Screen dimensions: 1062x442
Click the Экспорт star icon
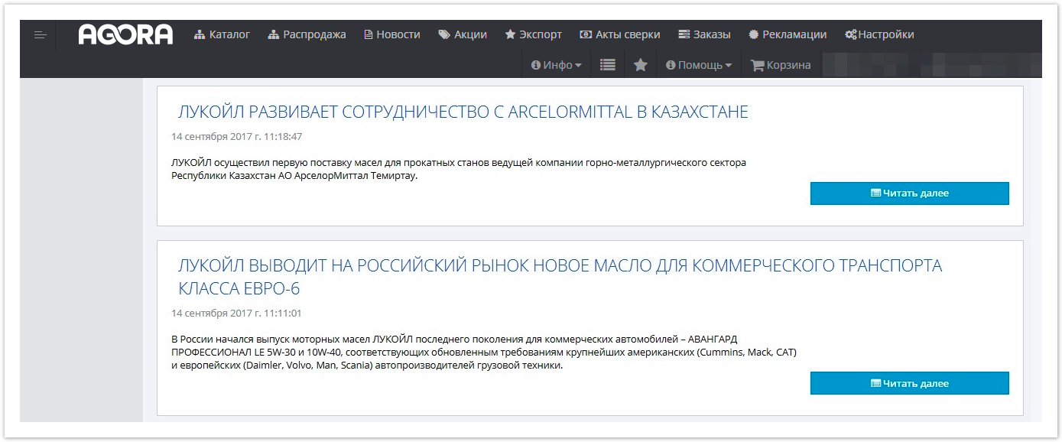(x=511, y=34)
